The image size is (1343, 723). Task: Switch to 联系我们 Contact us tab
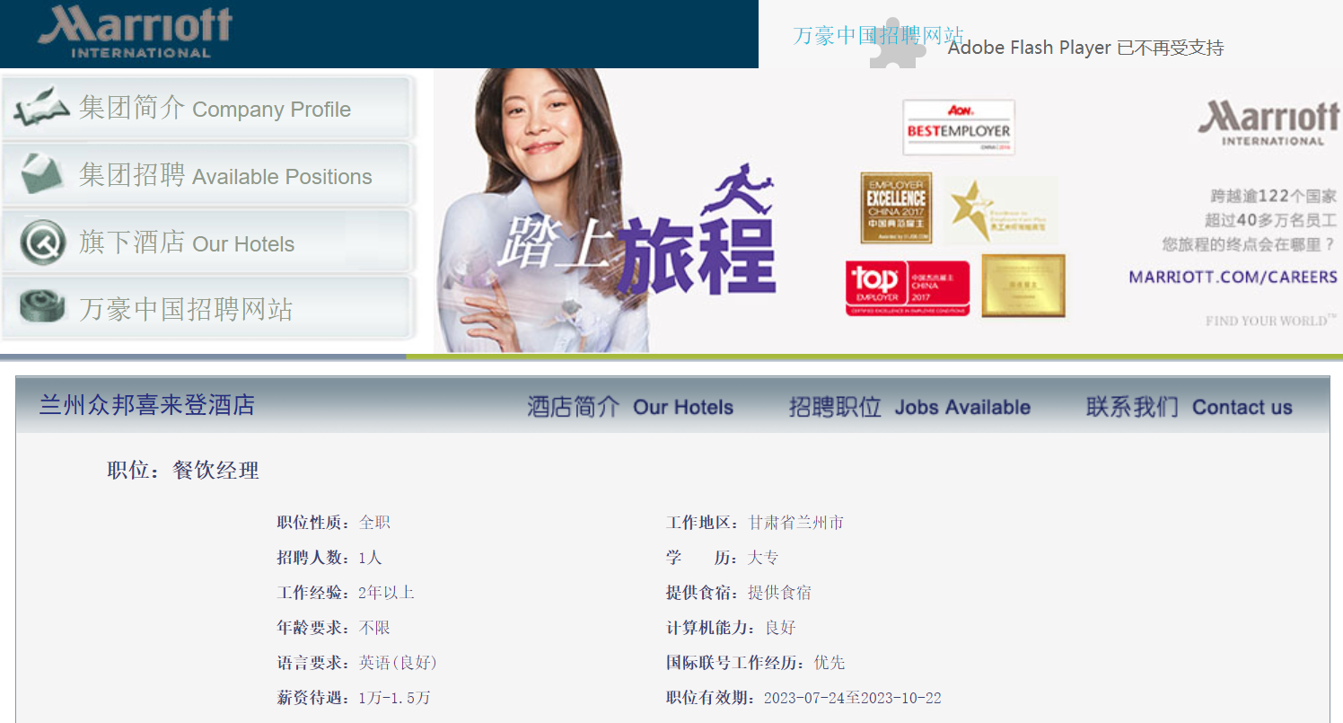(x=1189, y=407)
